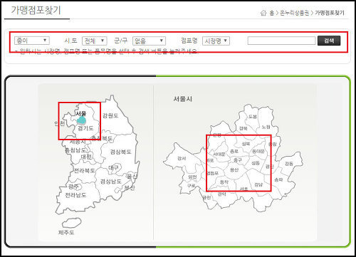The width and height of the screenshot is (356, 257).
Task: Choose 중구 district on the Seoul map
Action: [x=238, y=160]
